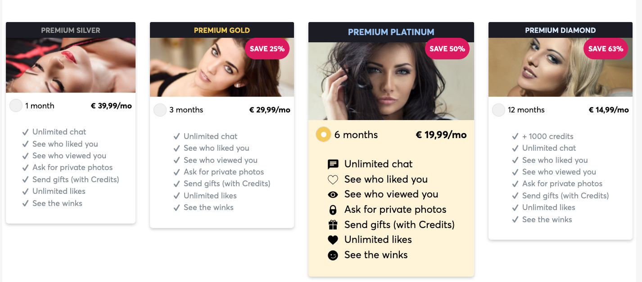The width and height of the screenshot is (642, 282).
Task: Deselect the 6 months Platinum radio button
Action: click(323, 134)
